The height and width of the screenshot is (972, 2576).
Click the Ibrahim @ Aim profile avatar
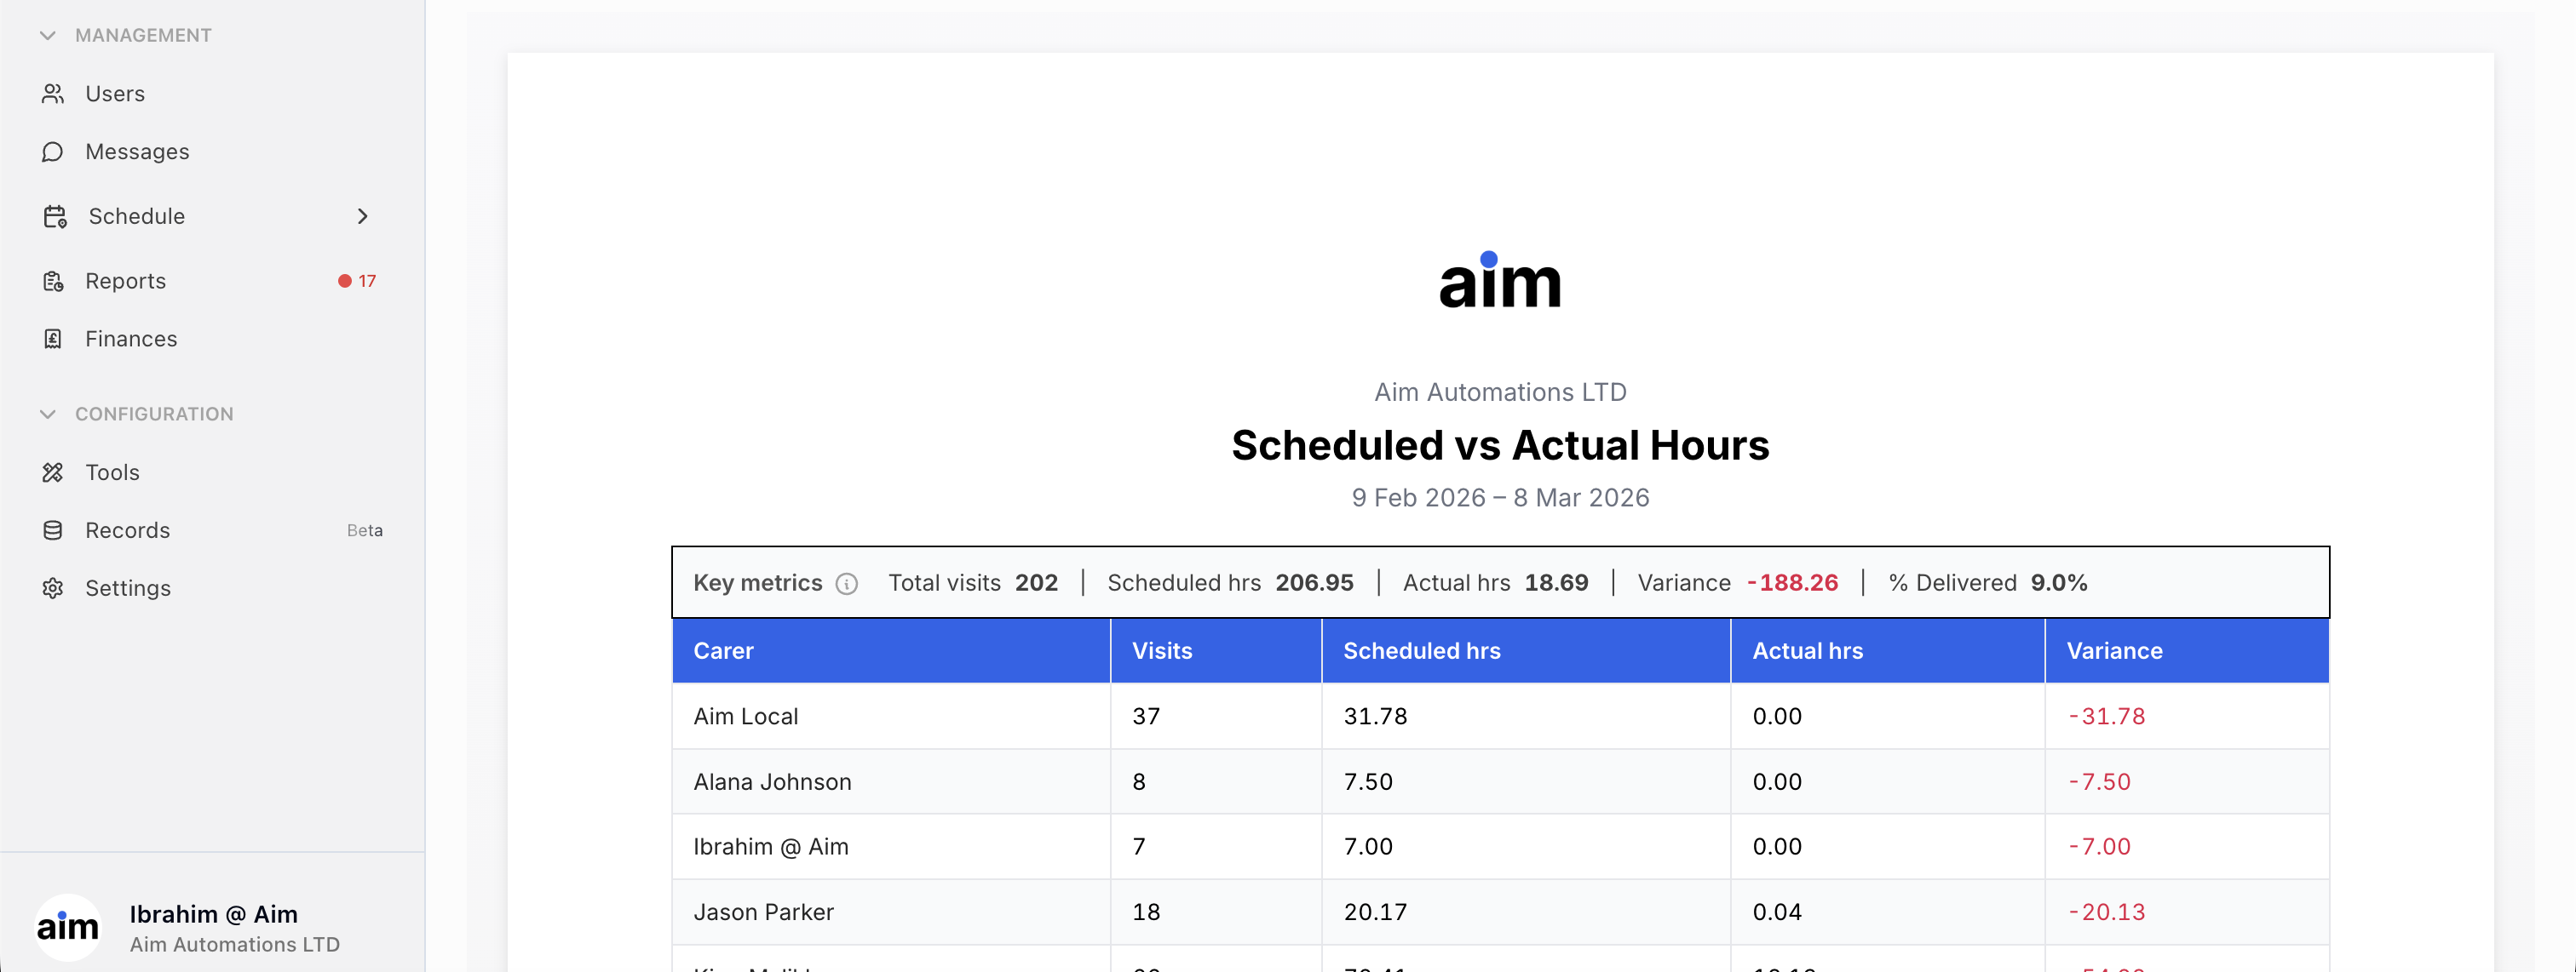tap(68, 927)
